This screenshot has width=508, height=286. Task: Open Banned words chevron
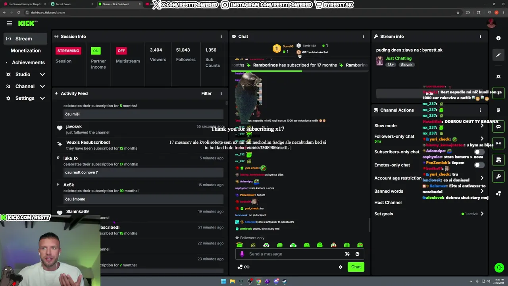482,191
